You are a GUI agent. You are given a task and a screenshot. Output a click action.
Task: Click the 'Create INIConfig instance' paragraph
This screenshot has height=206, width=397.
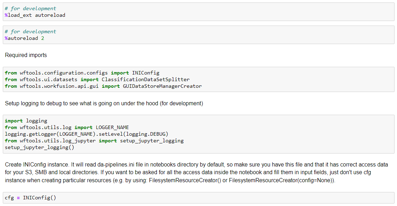196,172
